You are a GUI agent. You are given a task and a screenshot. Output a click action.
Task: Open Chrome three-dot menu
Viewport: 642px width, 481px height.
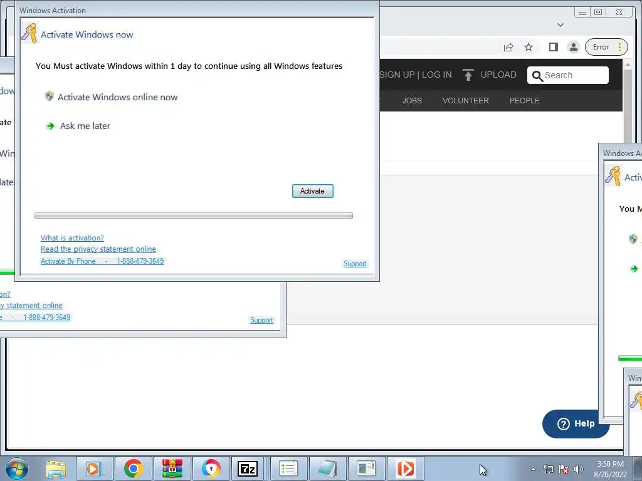pos(620,47)
